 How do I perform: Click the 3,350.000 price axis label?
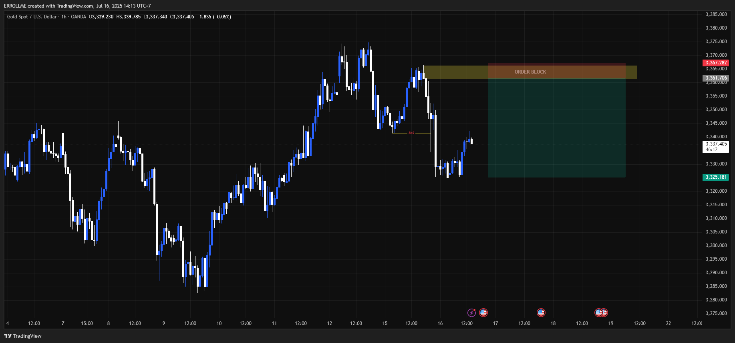[716, 110]
